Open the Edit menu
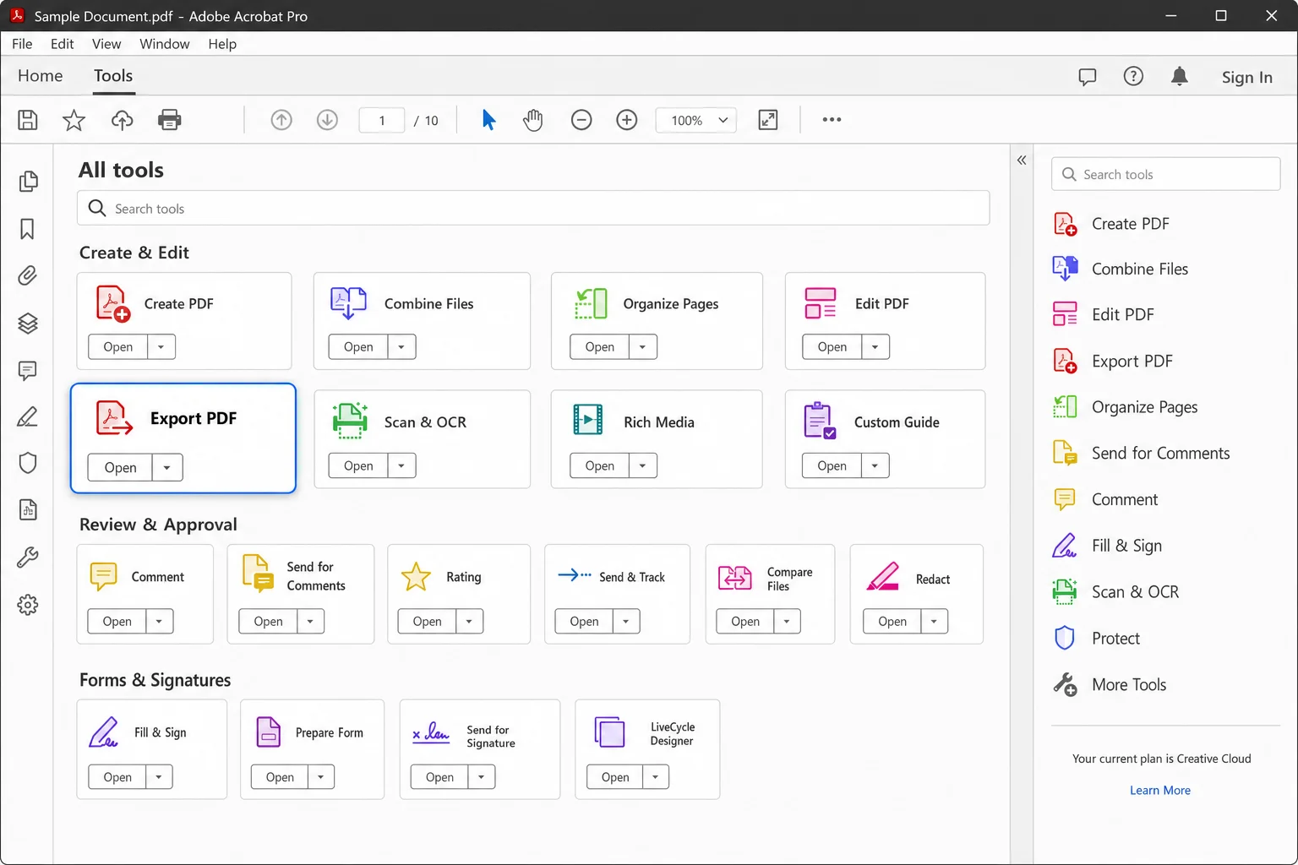The height and width of the screenshot is (865, 1298). click(63, 44)
